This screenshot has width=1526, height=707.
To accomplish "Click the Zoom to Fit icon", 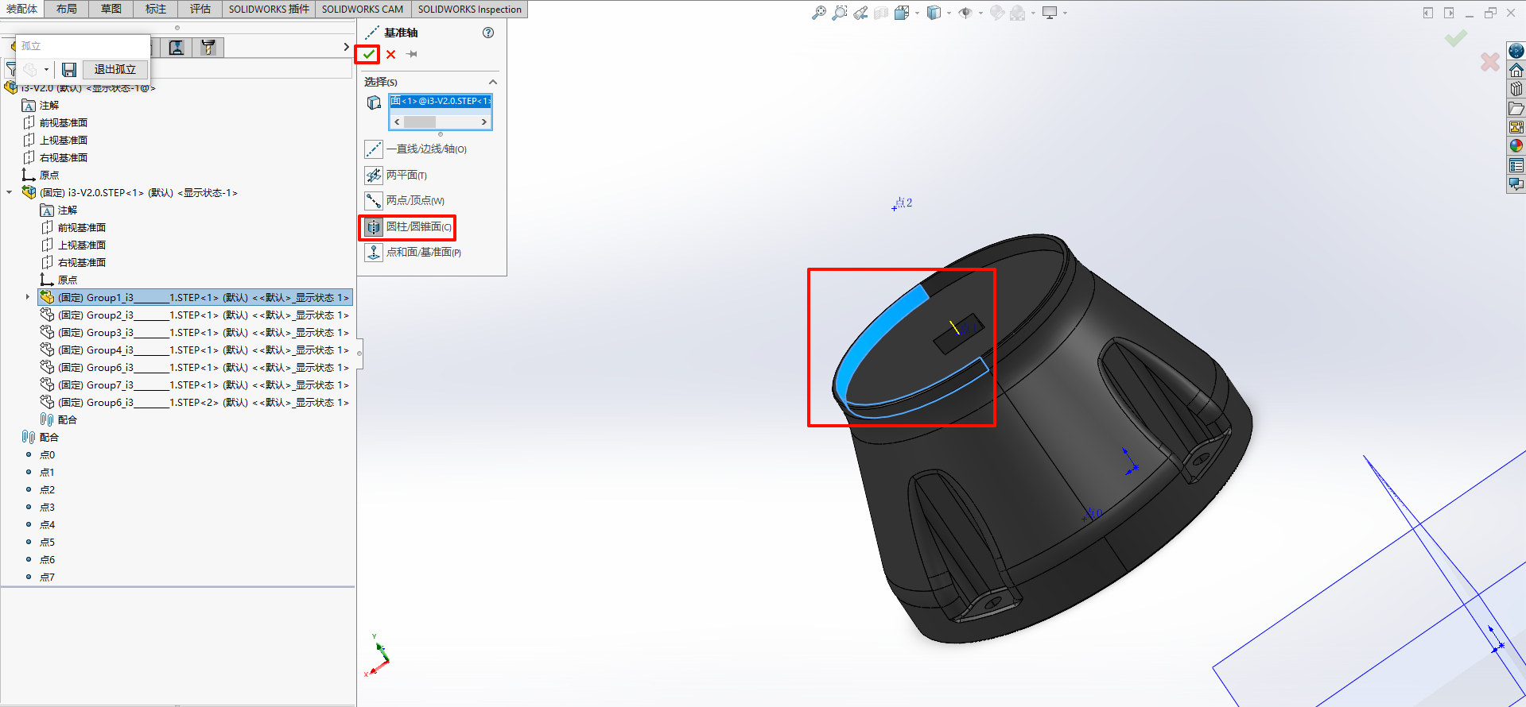I will tap(819, 13).
